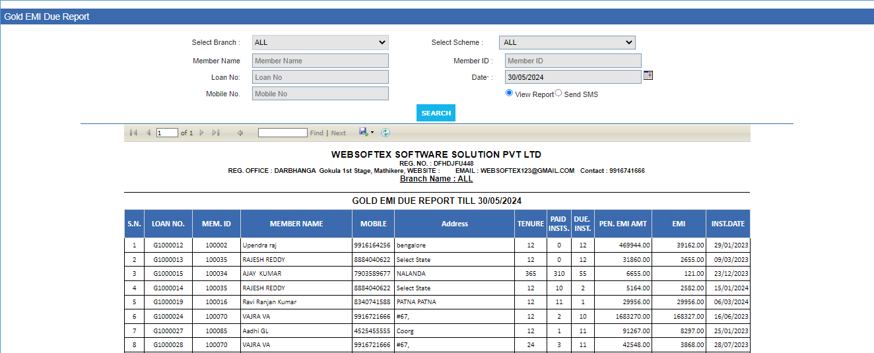
Task: Click member name Aadhi GL
Action: [255, 331]
